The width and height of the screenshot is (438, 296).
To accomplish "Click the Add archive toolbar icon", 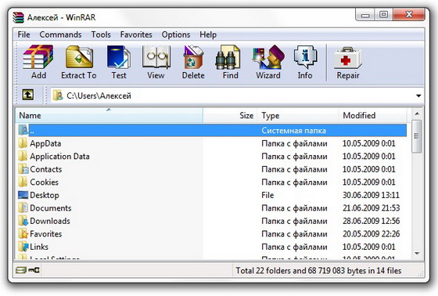I will pyautogui.click(x=38, y=57).
